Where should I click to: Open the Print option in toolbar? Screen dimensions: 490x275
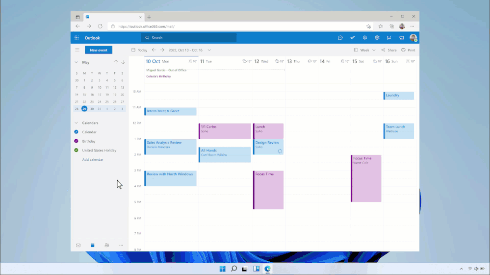tap(408, 50)
